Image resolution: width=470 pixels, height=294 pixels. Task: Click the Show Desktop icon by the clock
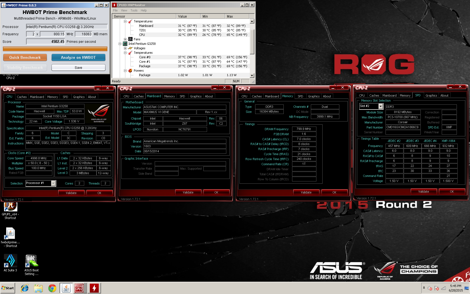click(x=466, y=288)
